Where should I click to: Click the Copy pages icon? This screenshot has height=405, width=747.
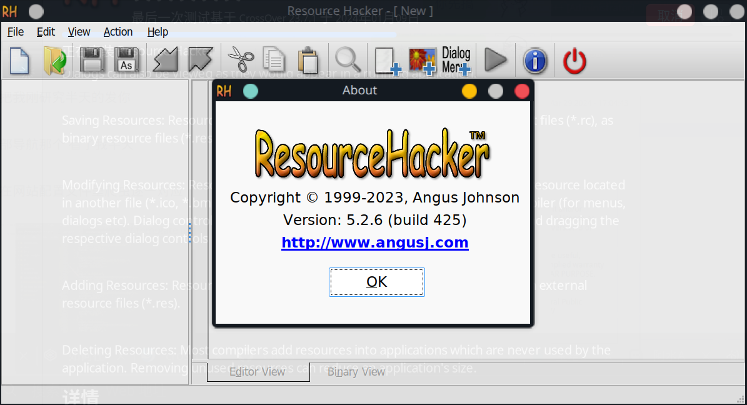[x=274, y=60]
